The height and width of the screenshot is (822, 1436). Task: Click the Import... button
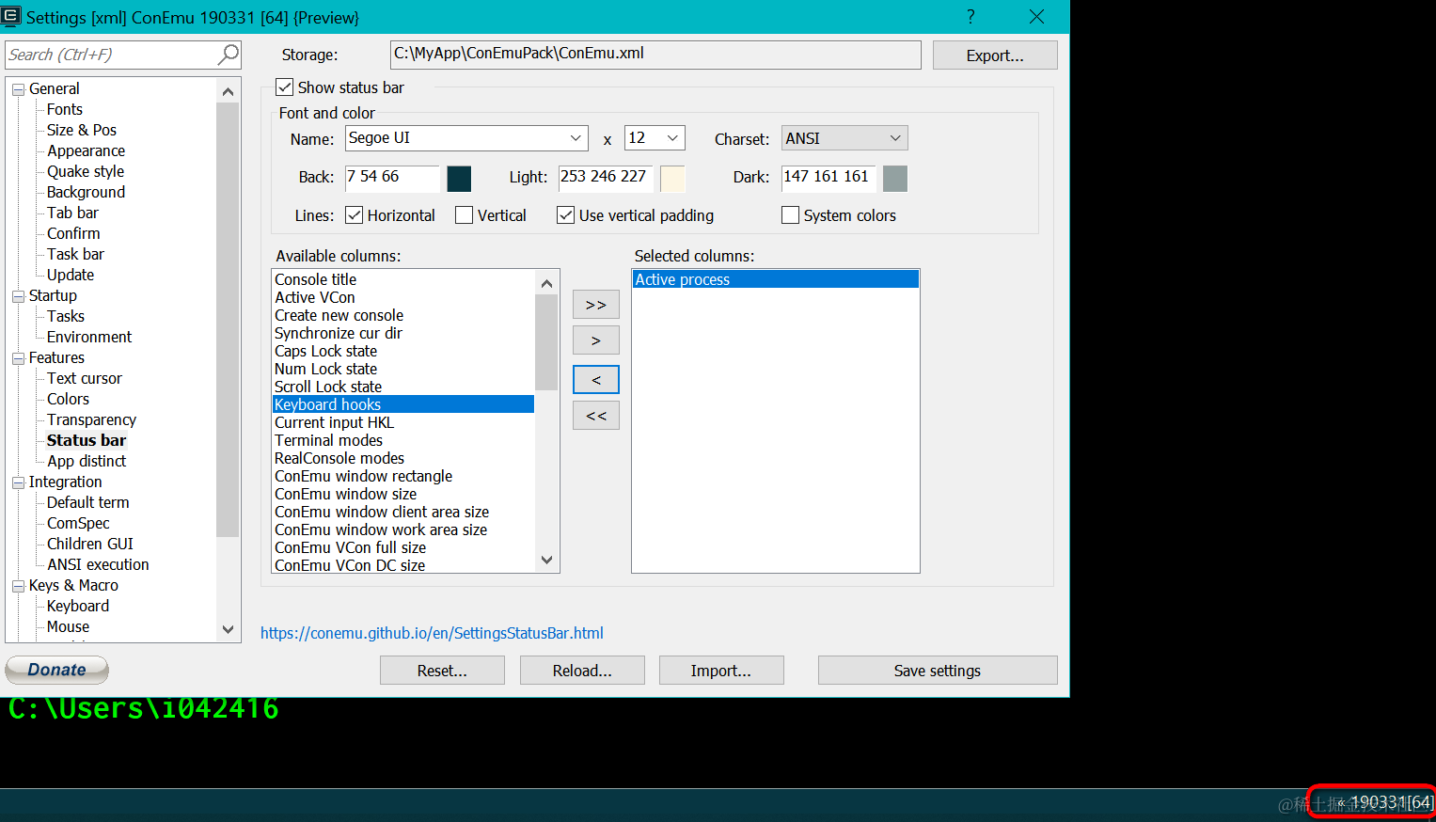point(721,671)
